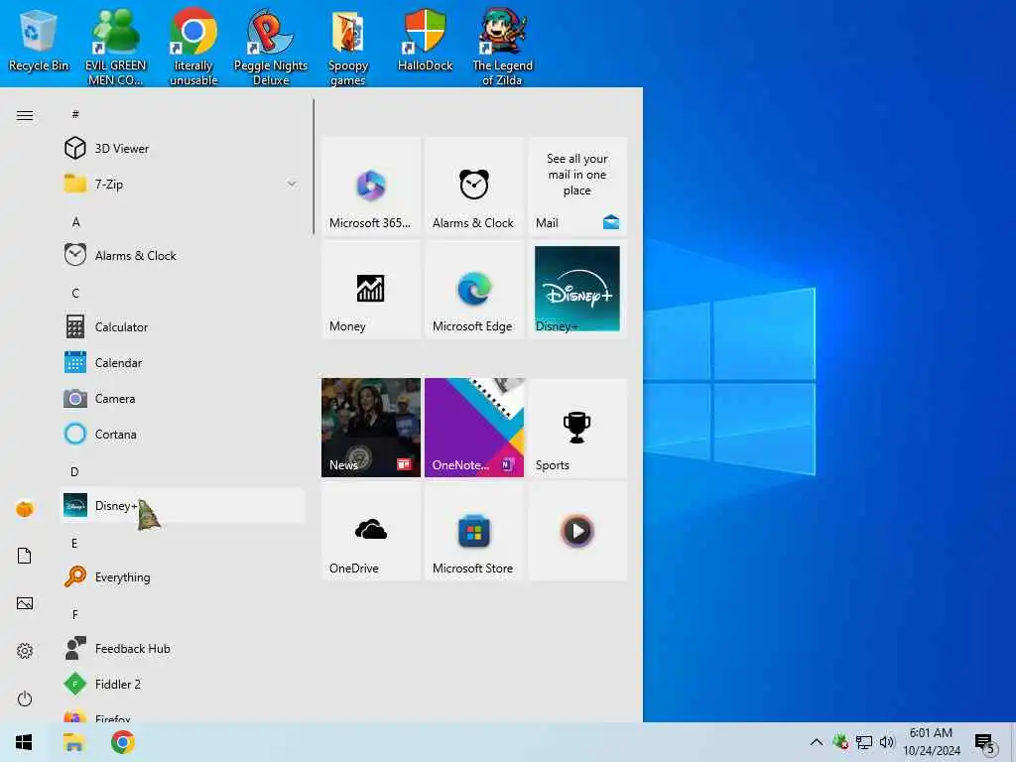Open EVIL GREEN MEN CO desktop shortcut

[x=116, y=48]
